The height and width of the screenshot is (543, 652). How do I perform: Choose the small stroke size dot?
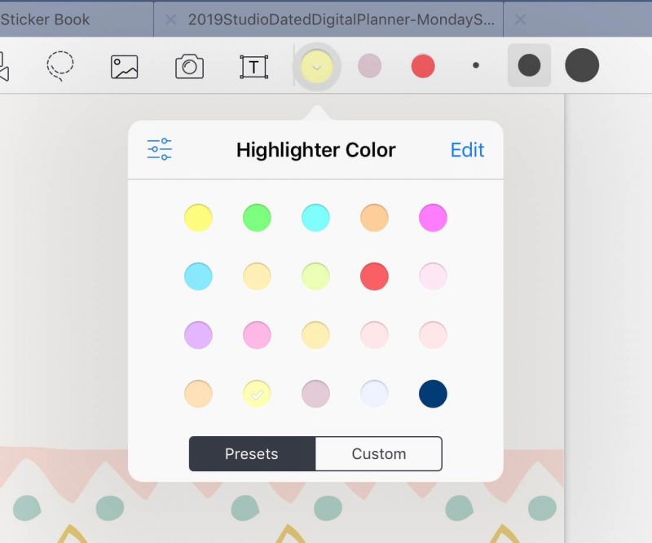476,68
